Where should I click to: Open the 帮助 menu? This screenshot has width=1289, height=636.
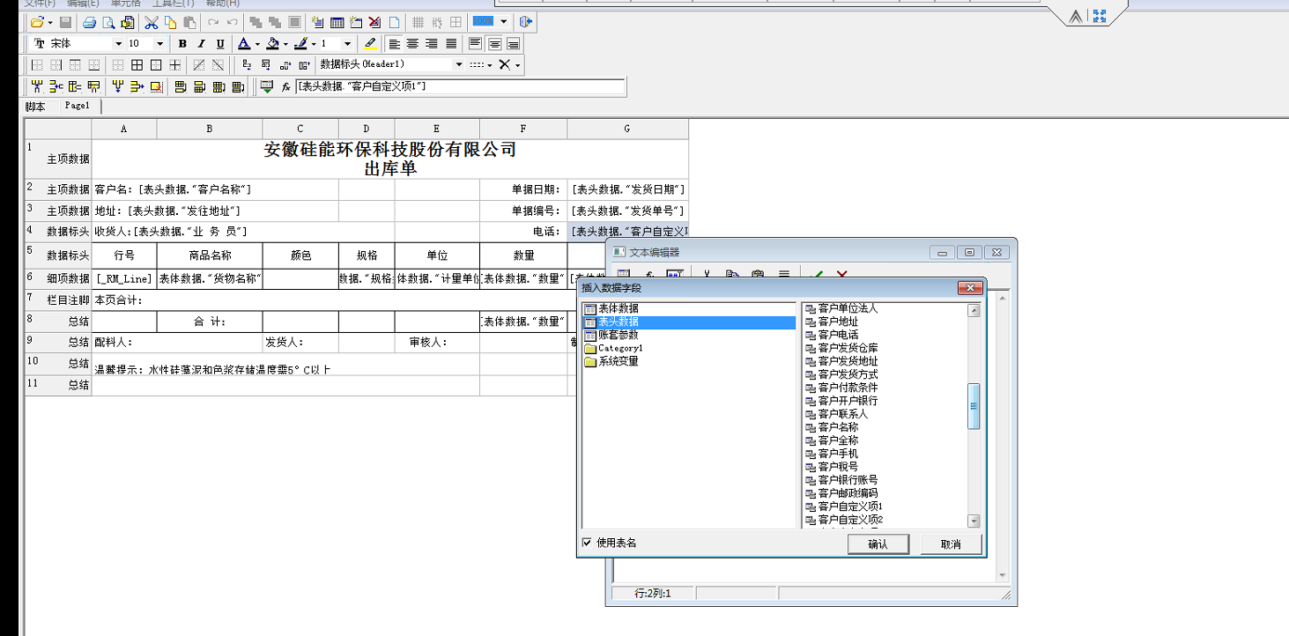coord(222,4)
